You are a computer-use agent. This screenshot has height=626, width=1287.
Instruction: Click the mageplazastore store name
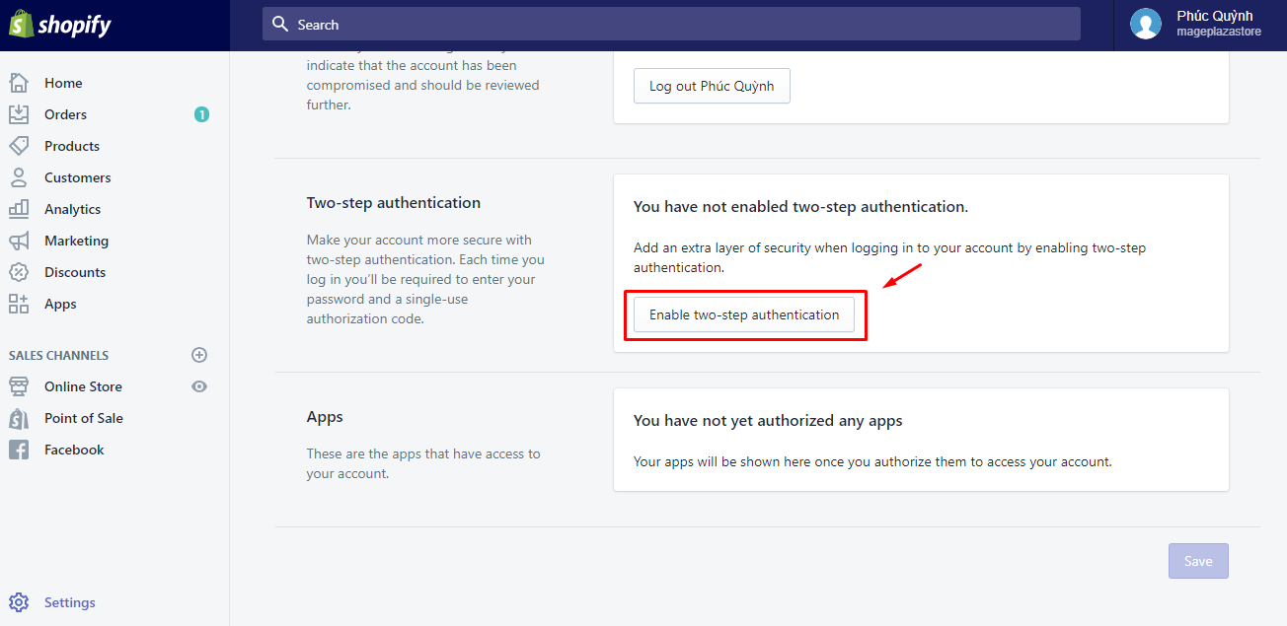[1219, 32]
